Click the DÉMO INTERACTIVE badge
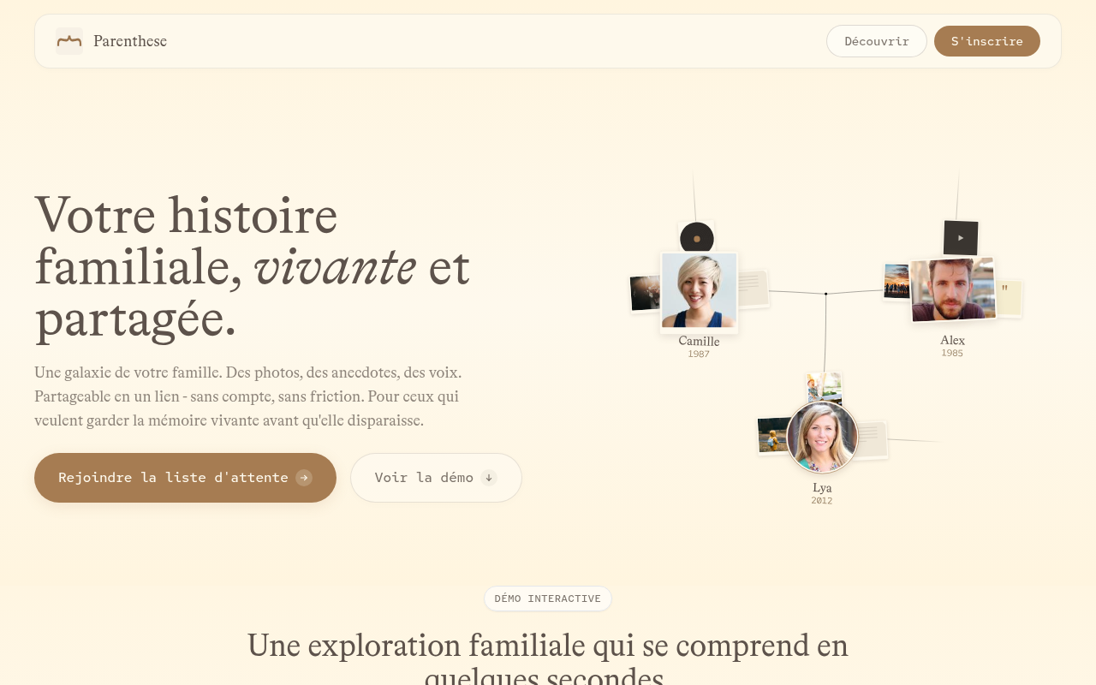The width and height of the screenshot is (1096, 685). (548, 599)
